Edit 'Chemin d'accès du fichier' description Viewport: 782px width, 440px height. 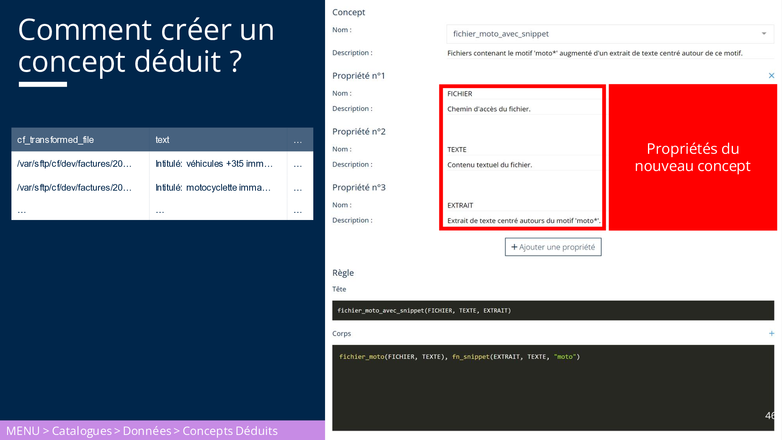coord(522,109)
